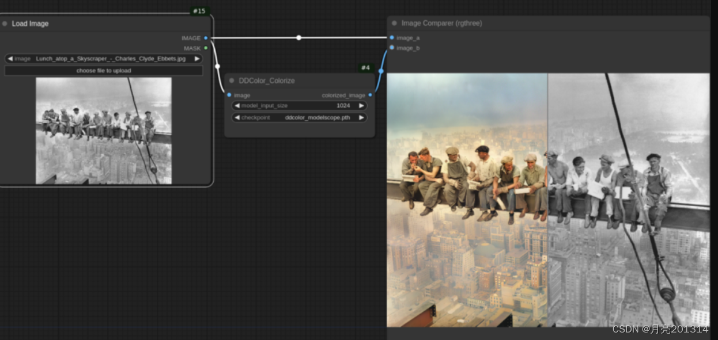The image size is (718, 340).
Task: Decrease model_input_size with left arrow
Action: pos(237,106)
